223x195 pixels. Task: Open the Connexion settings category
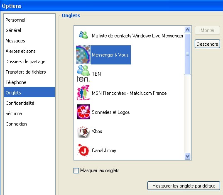pos(16,124)
